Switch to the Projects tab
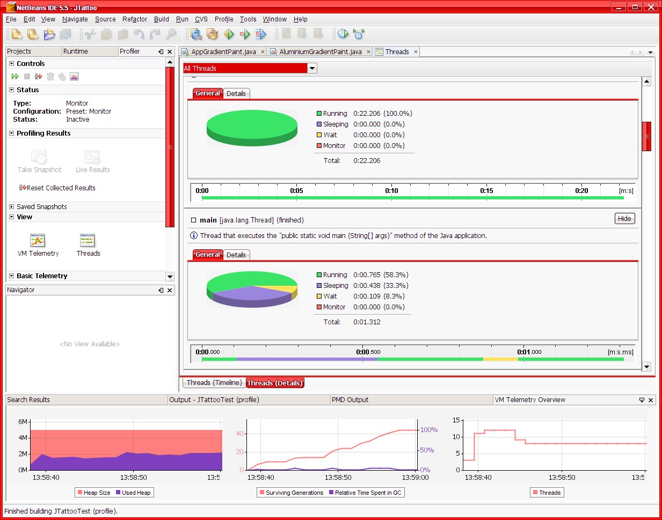This screenshot has width=662, height=520. pos(34,51)
